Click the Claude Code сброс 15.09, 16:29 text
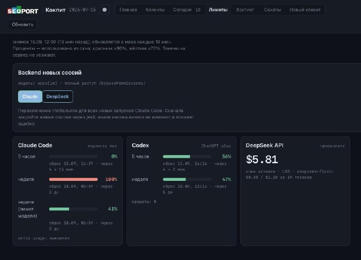 pos(81,166)
